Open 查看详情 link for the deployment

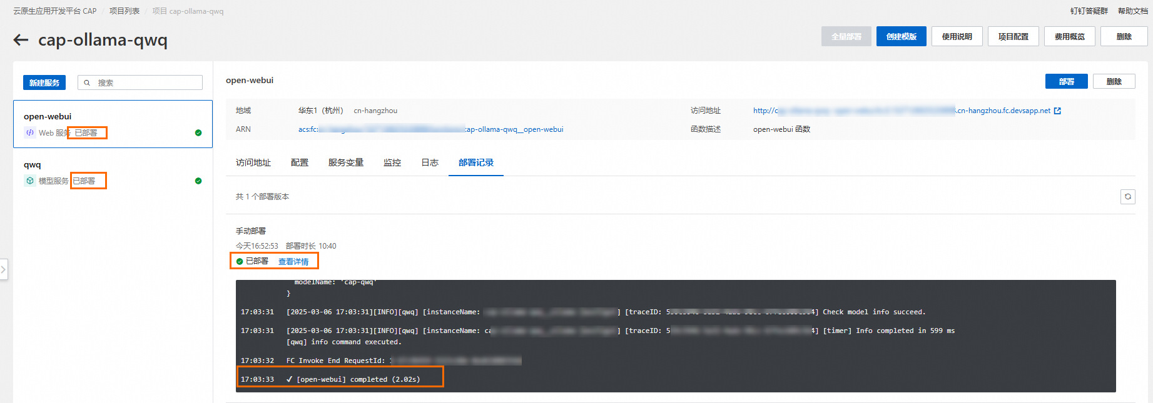point(293,262)
